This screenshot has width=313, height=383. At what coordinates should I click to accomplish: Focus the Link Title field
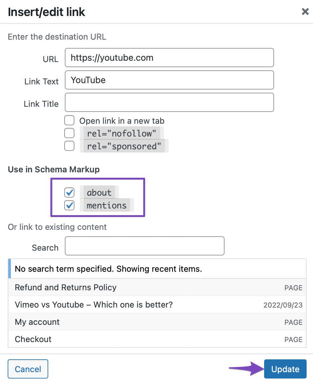pyautogui.click(x=169, y=102)
